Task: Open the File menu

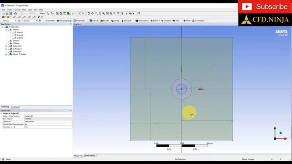Action: coord(4,10)
